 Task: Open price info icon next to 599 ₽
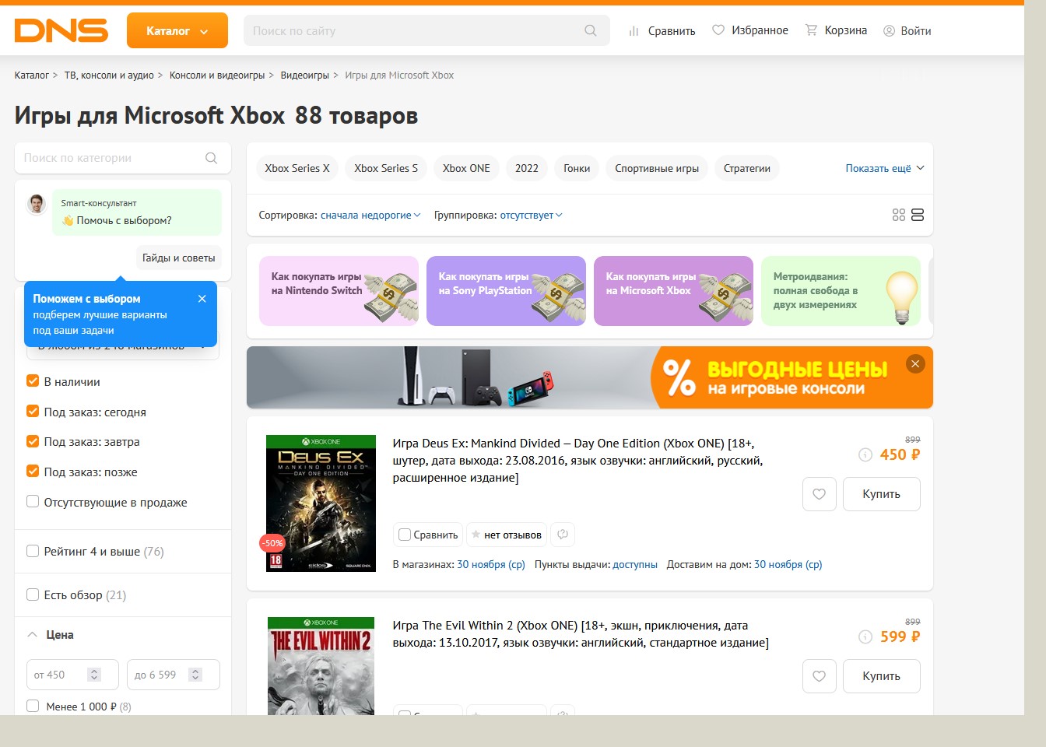coord(865,637)
